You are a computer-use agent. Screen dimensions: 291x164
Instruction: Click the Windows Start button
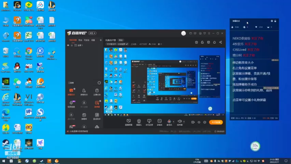tap(4, 161)
